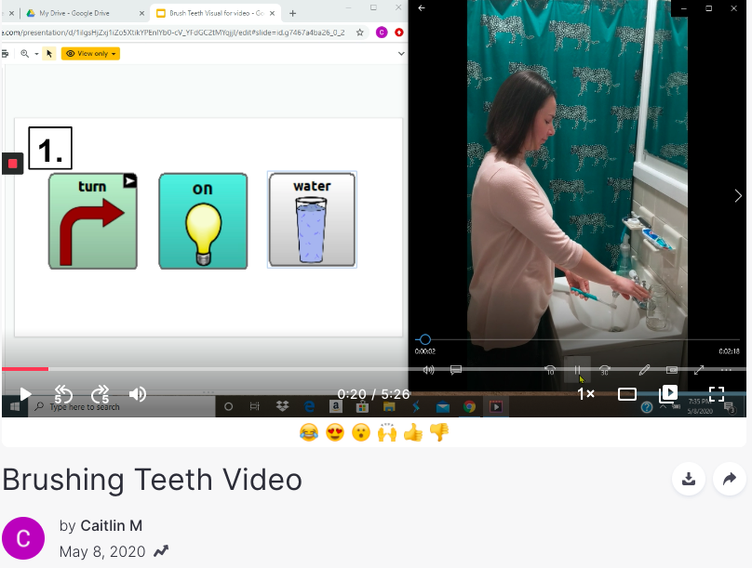Download the video

tap(688, 479)
